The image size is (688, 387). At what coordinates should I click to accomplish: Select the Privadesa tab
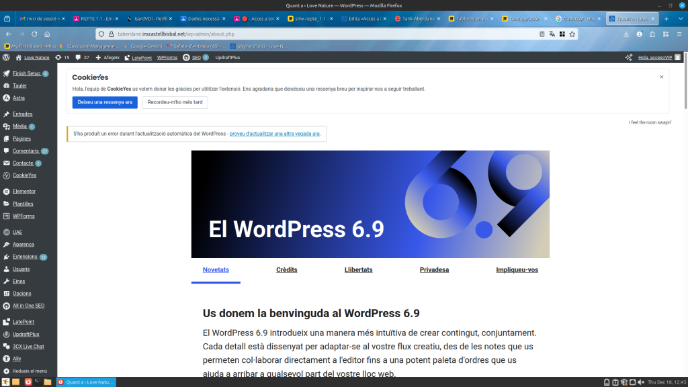[x=434, y=270]
